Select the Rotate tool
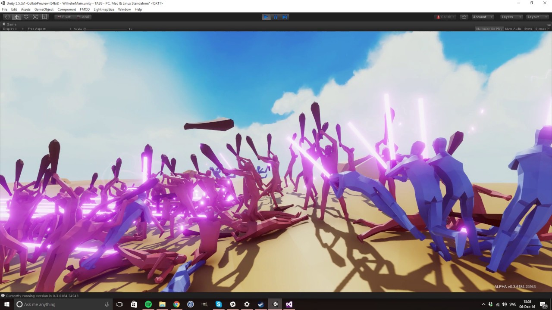552x310 pixels. pyautogui.click(x=26, y=17)
